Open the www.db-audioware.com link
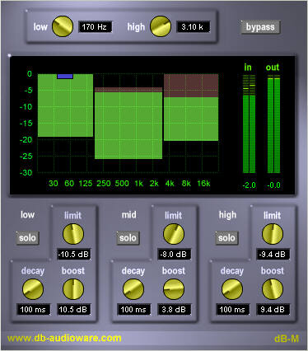This screenshot has width=308, height=351. (x=64, y=338)
